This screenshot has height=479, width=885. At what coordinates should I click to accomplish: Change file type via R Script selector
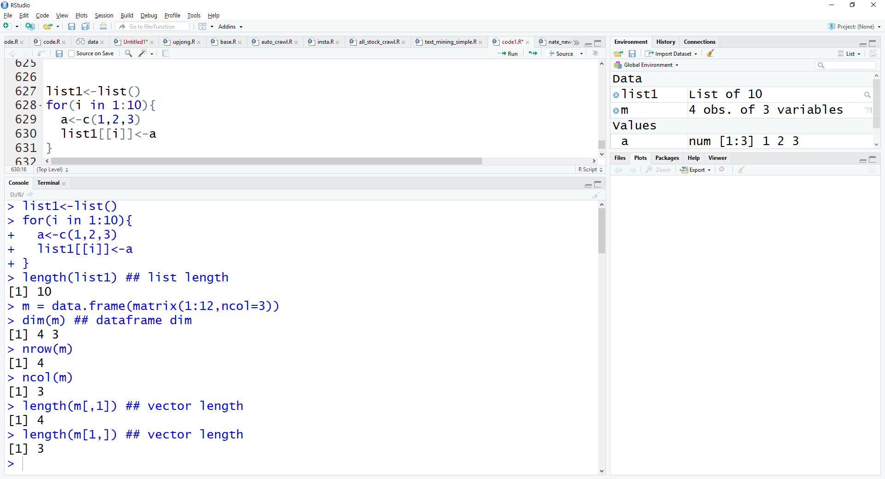tap(590, 169)
